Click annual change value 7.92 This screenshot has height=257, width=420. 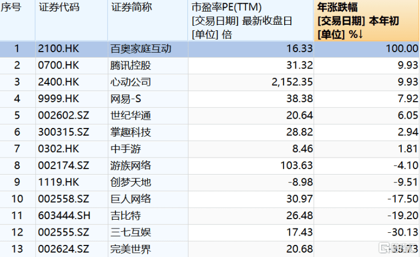(x=408, y=99)
